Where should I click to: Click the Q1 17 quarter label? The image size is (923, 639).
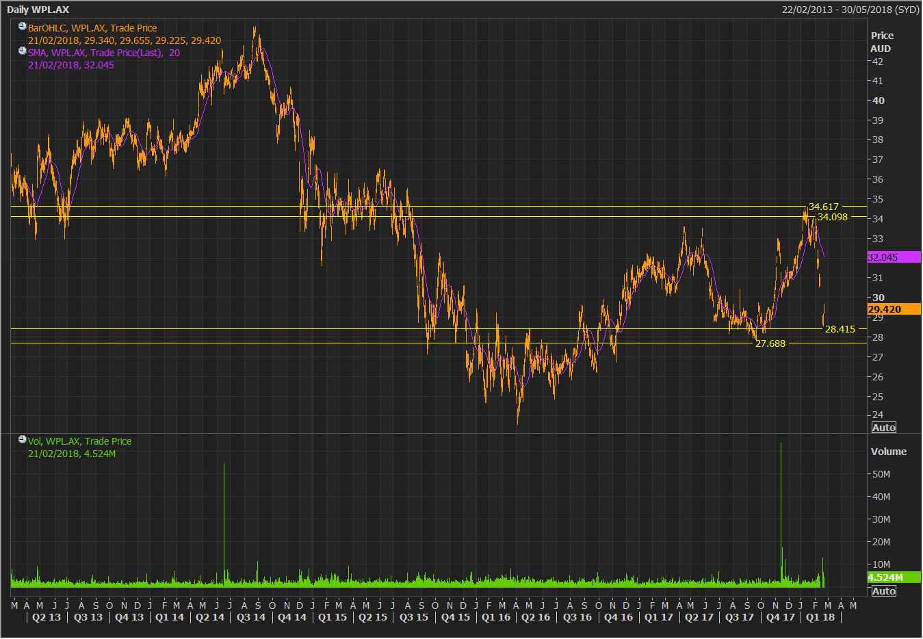pyautogui.click(x=659, y=617)
